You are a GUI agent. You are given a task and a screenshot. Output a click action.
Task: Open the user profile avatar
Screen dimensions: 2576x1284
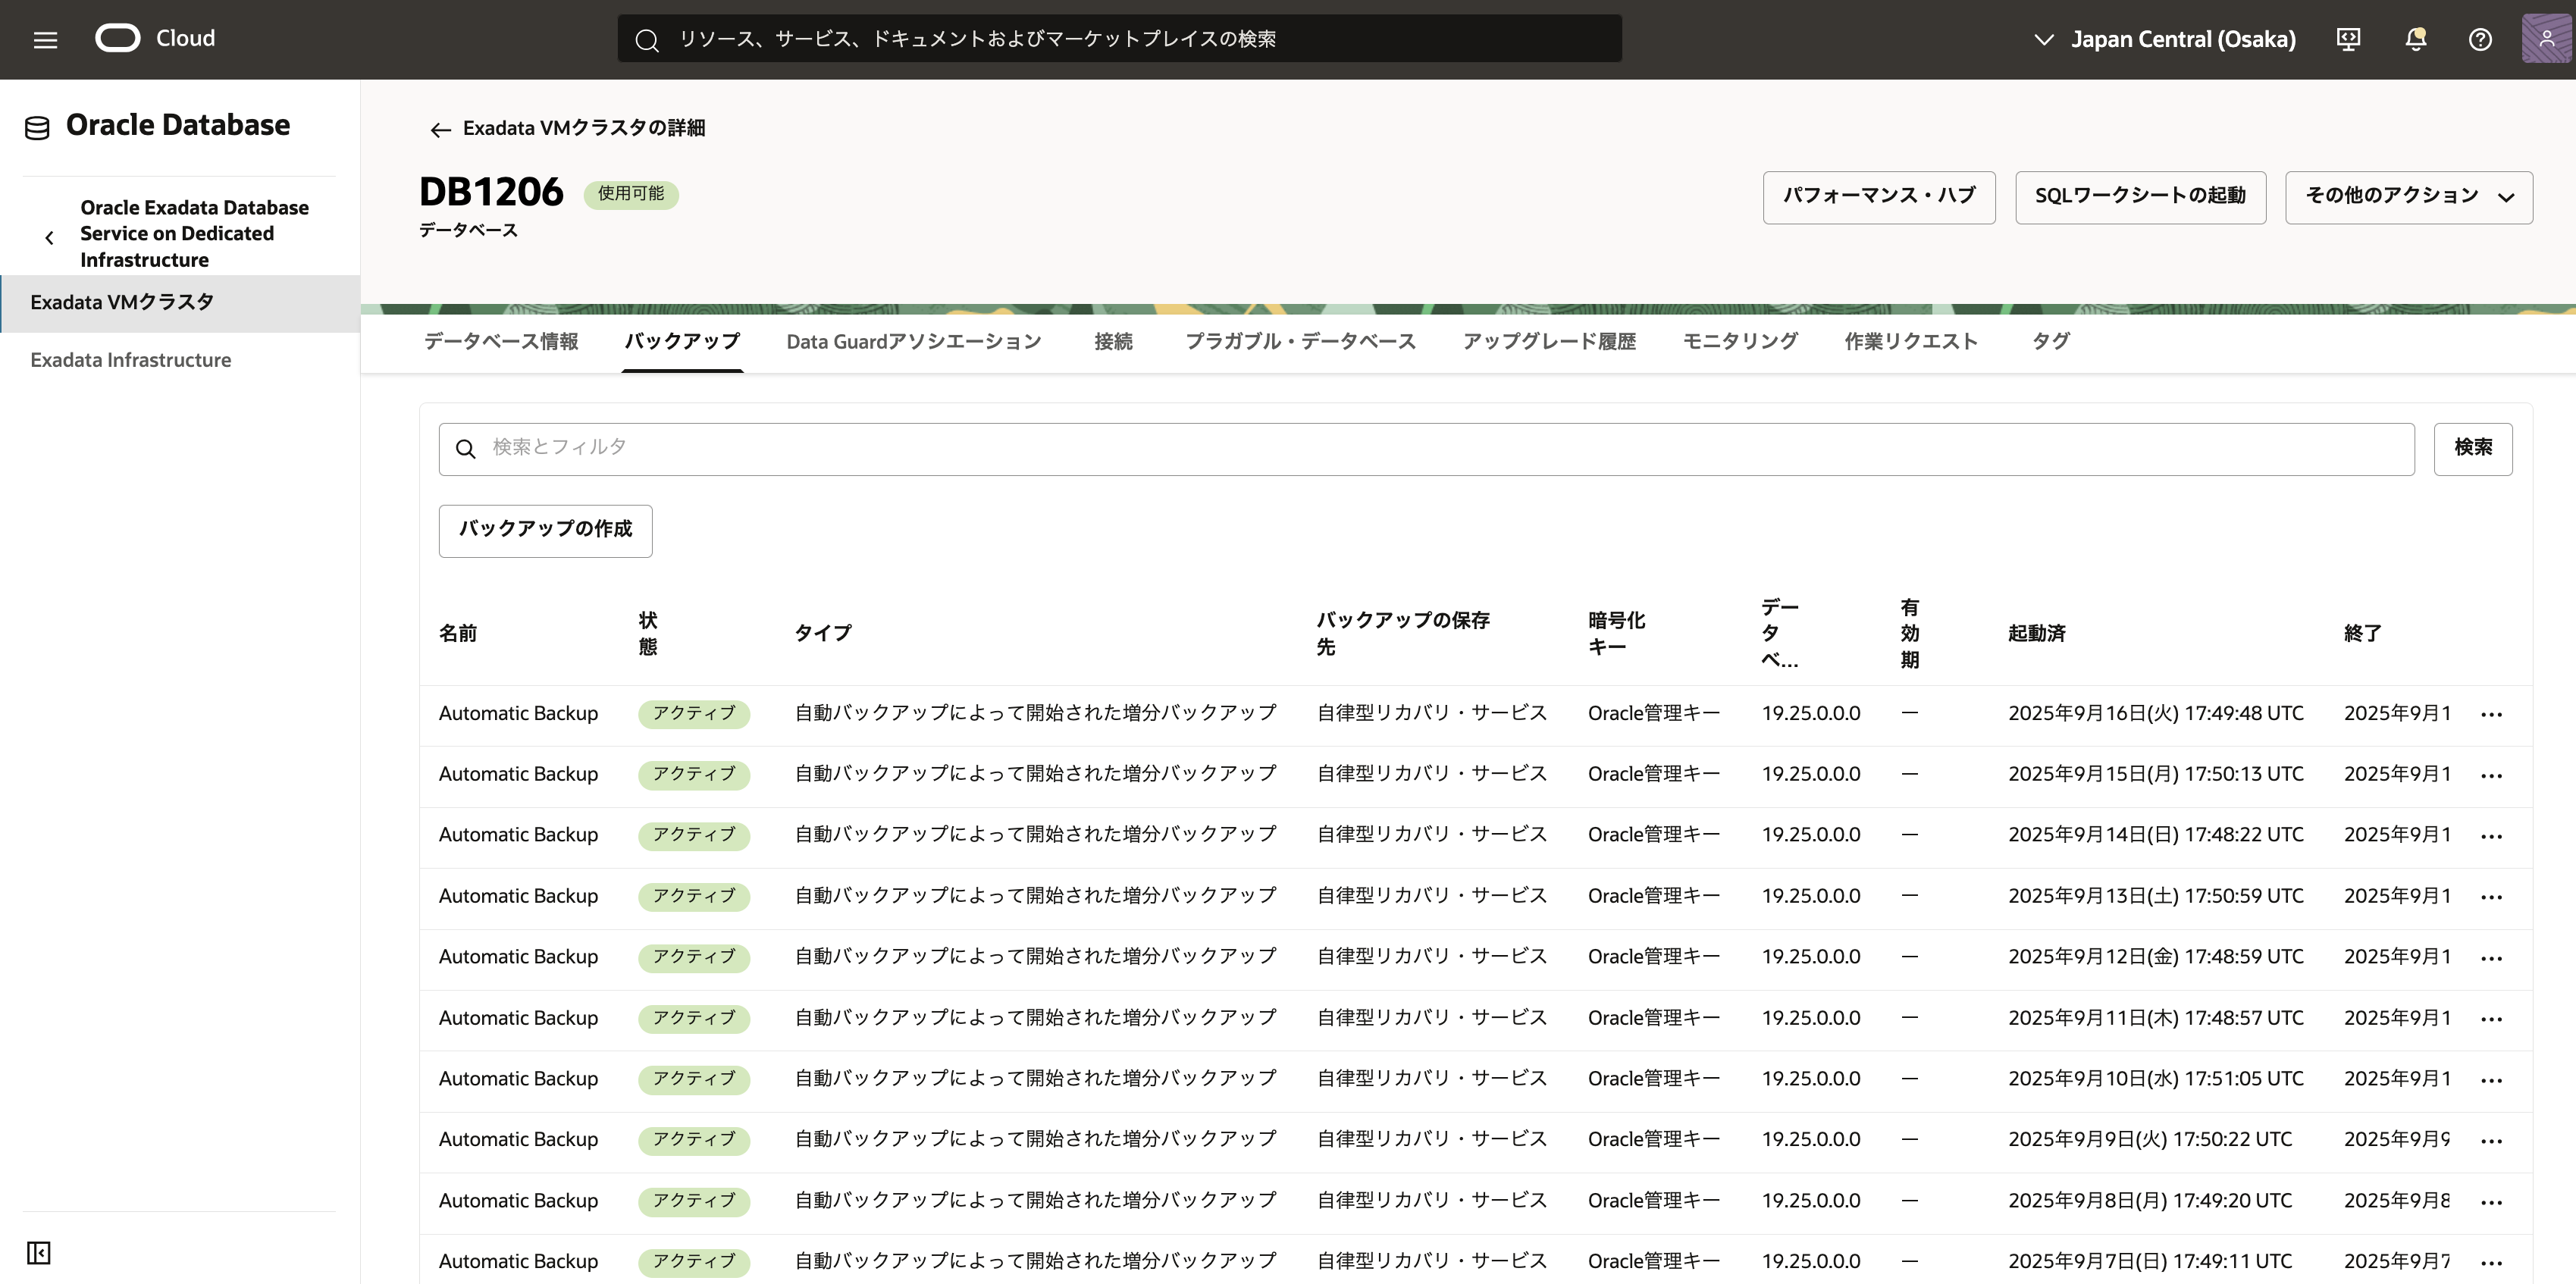[2546, 40]
